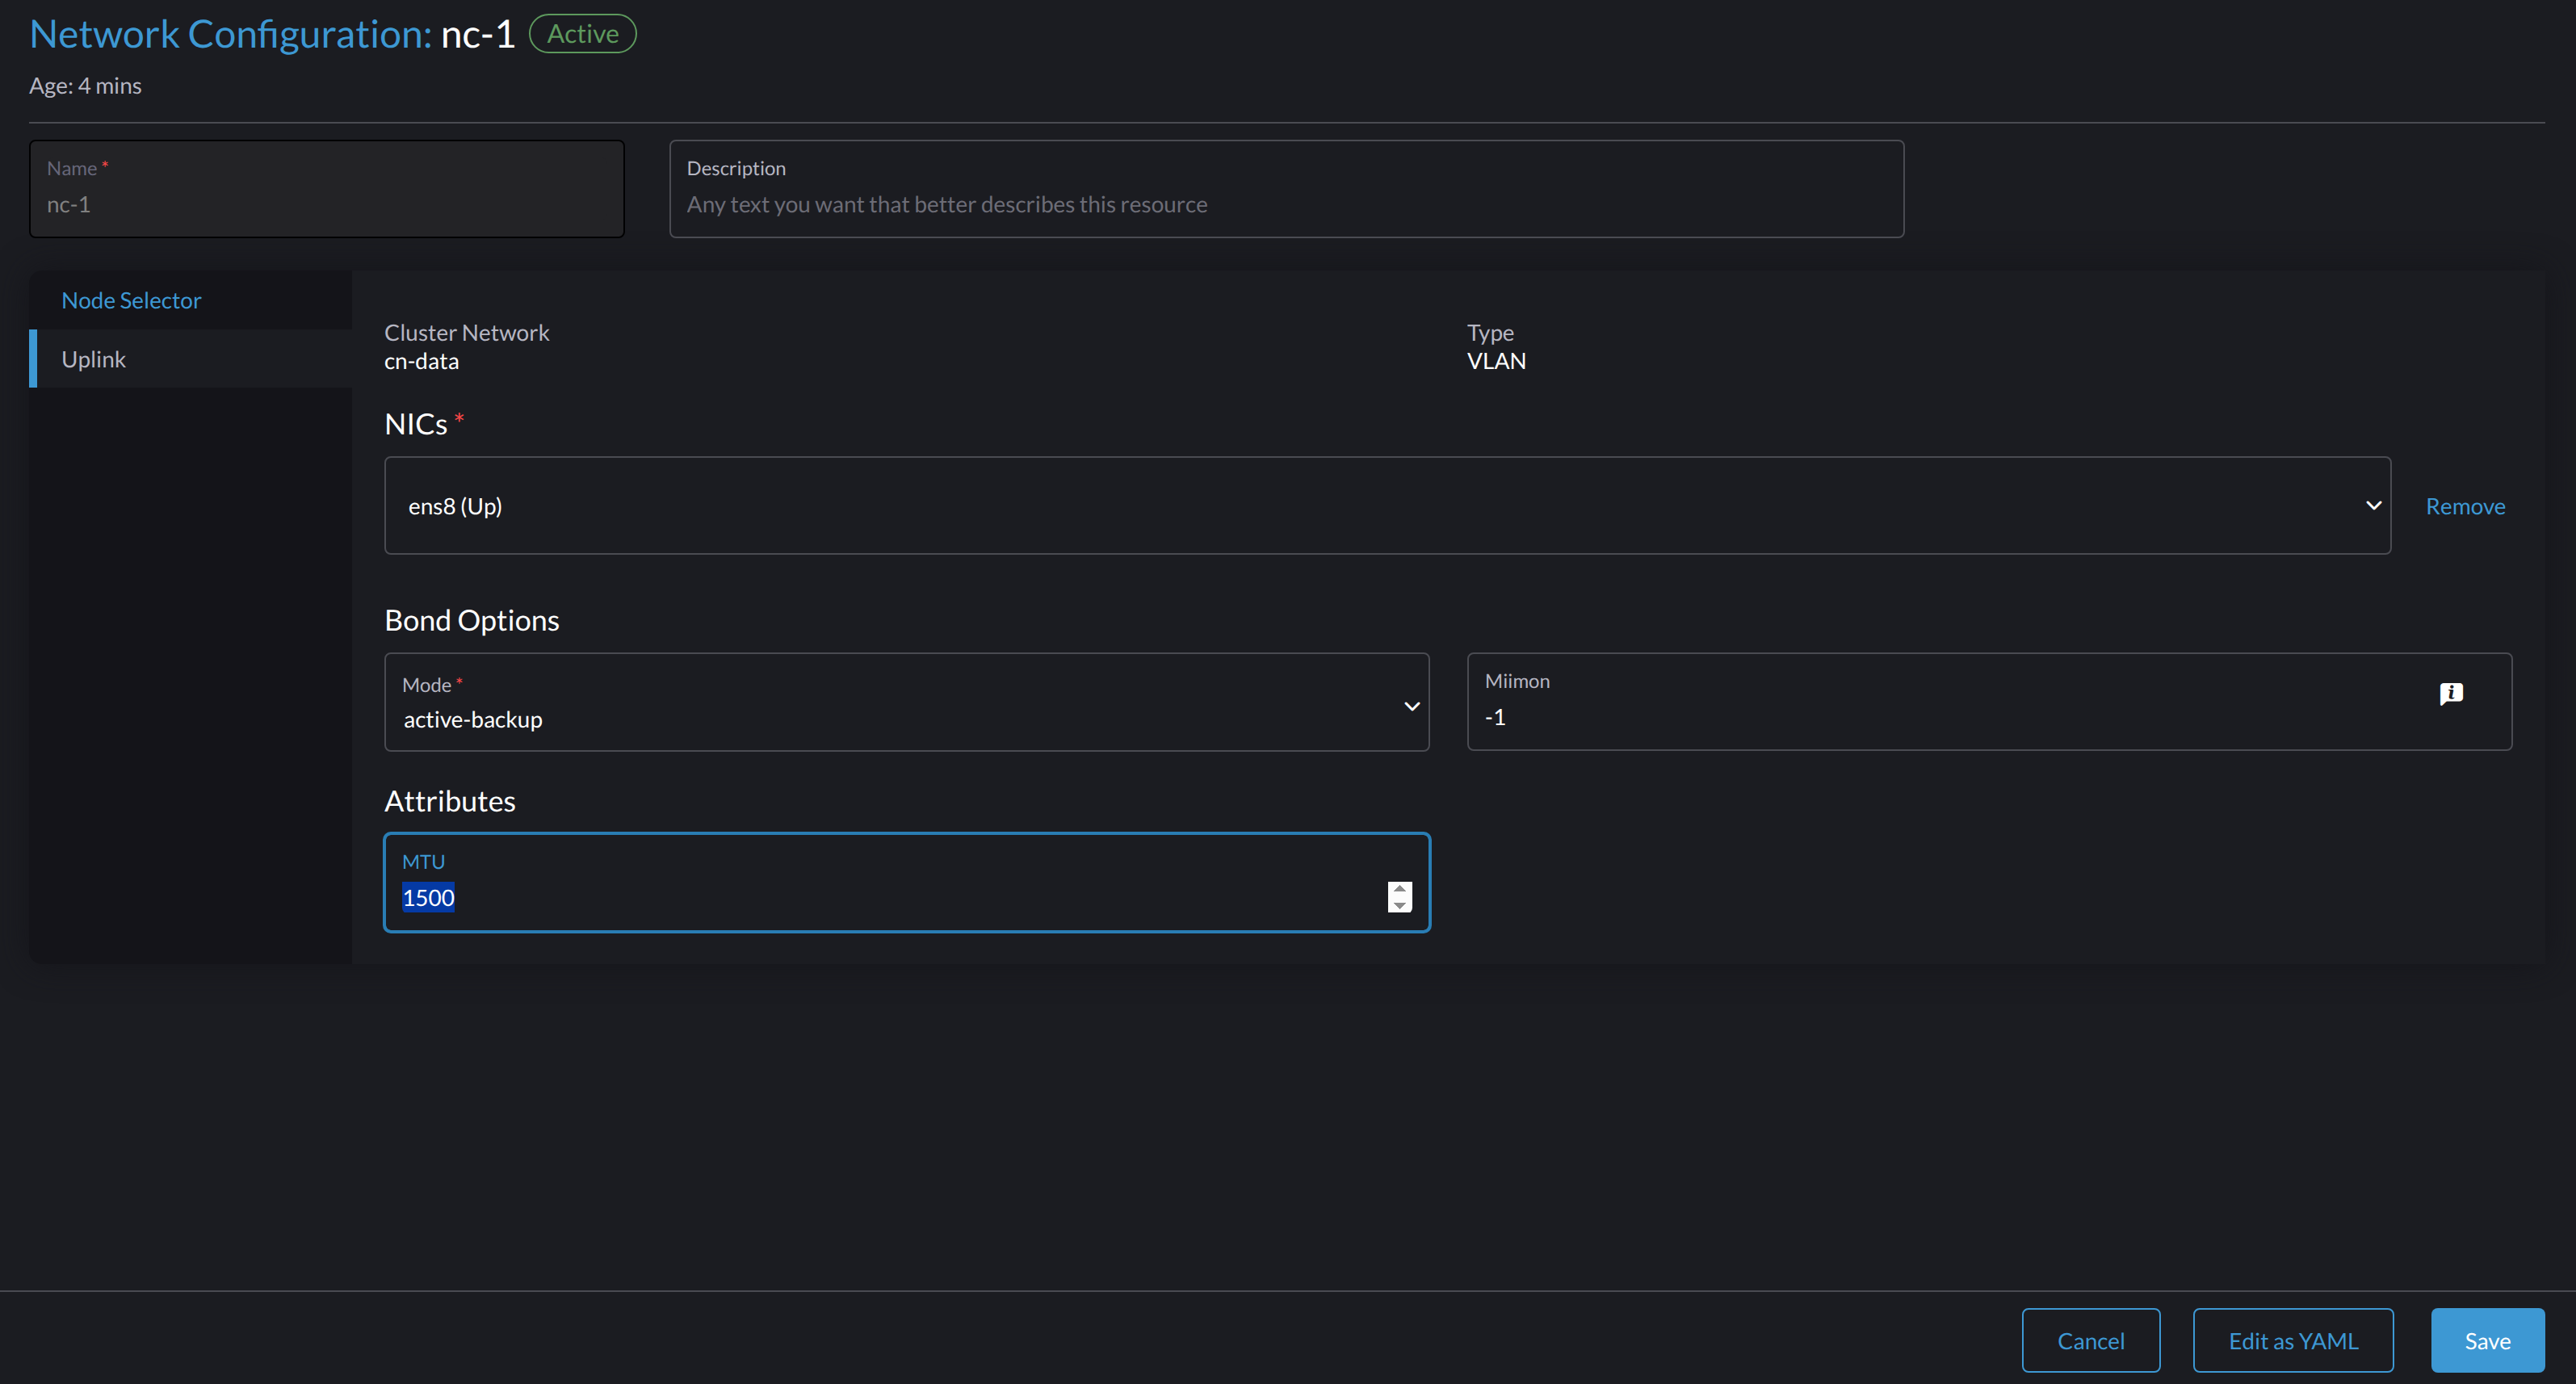Switch to the Node Selector tab
The image size is (2576, 1384).
point(130,299)
